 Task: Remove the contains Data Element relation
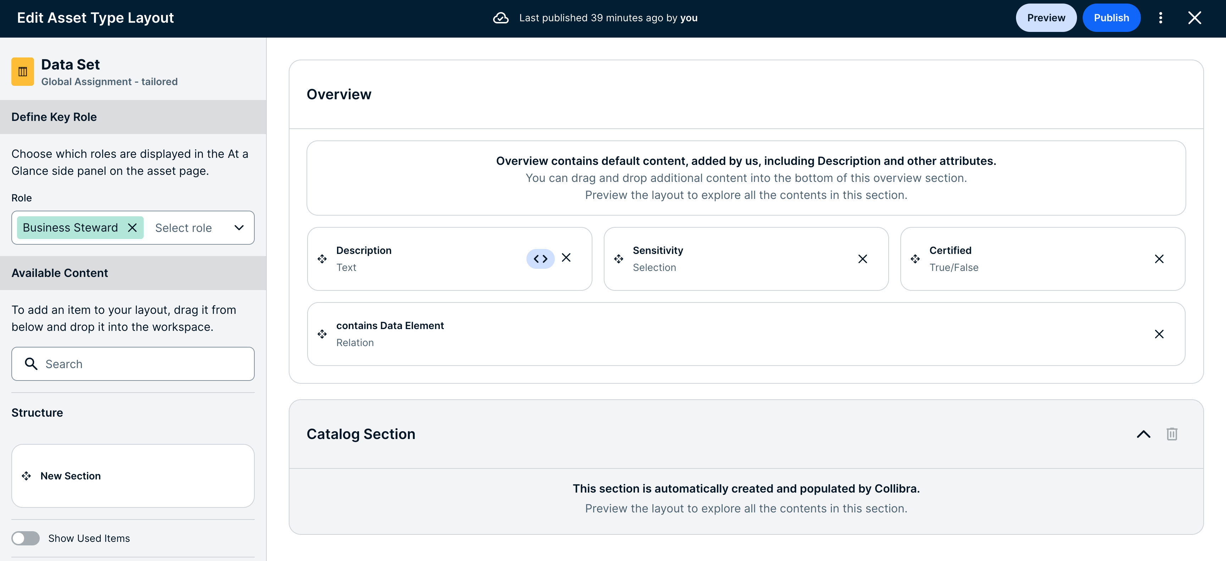[1159, 334]
